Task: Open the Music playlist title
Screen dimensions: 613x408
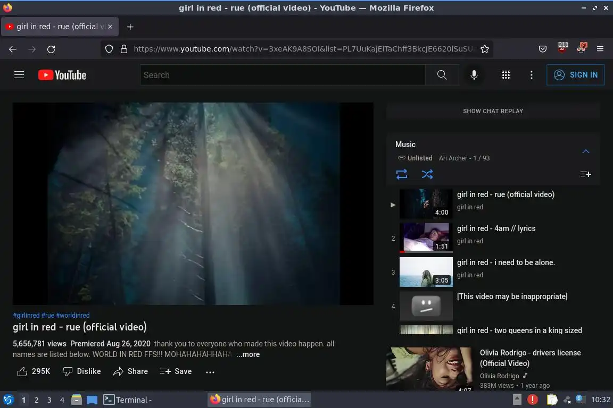Action: tap(405, 144)
